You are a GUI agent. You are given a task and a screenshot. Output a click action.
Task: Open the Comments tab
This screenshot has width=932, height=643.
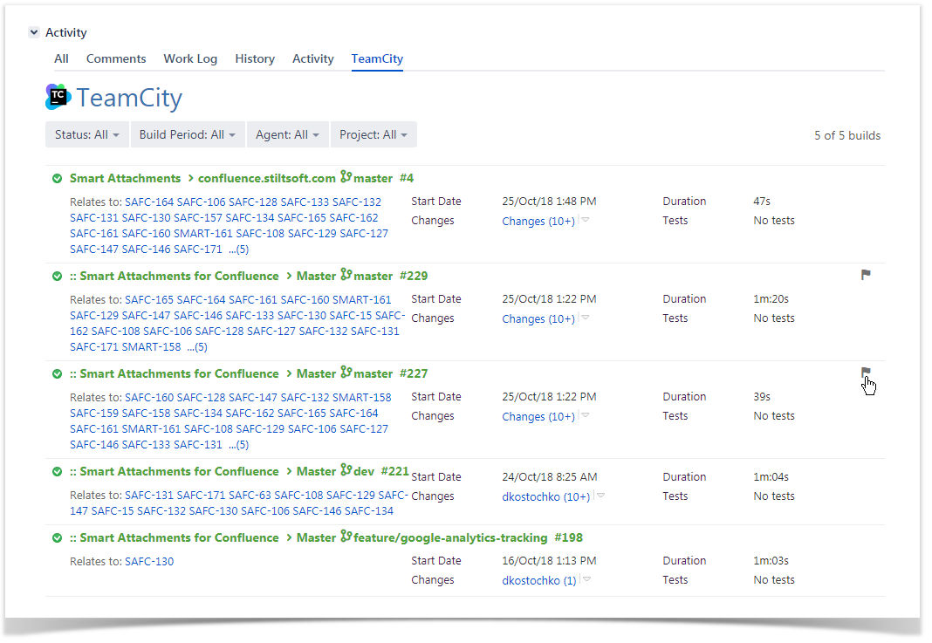point(116,58)
